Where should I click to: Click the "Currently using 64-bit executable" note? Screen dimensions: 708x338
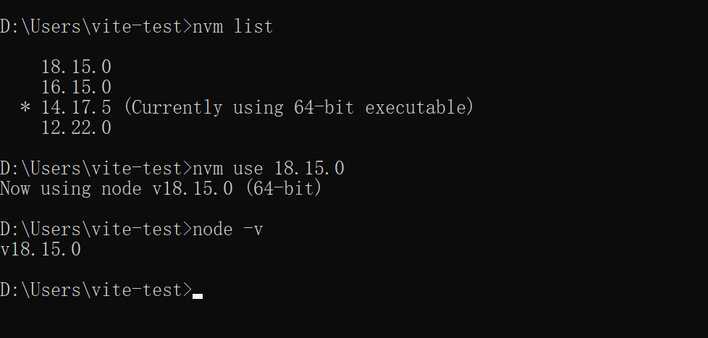(x=298, y=108)
